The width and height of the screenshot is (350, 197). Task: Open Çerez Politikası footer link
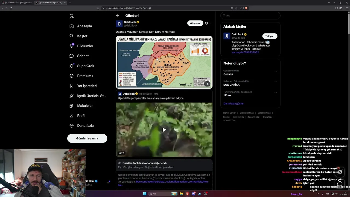pos(264,113)
